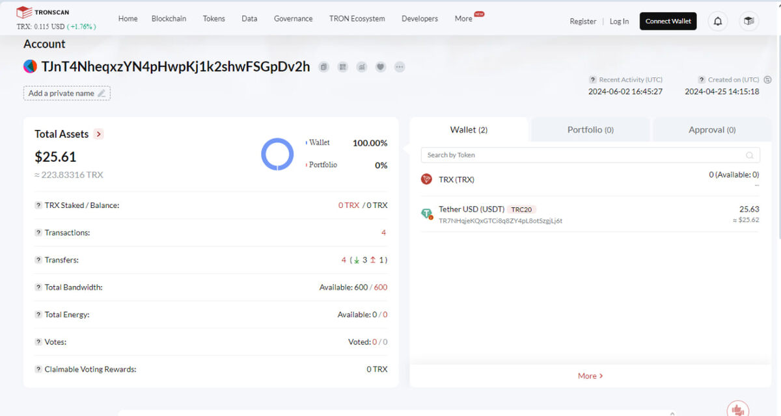
Task: Open the USDT contract address TR7NHqje link
Action: click(500, 221)
